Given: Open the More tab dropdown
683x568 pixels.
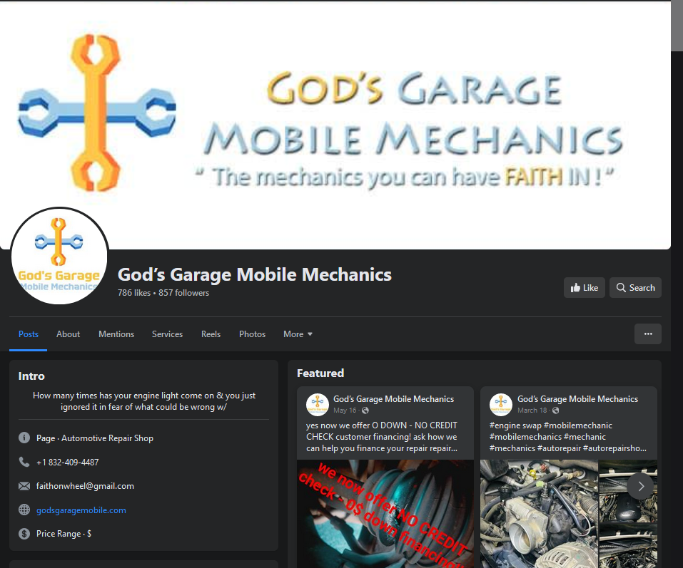Looking at the screenshot, I should coord(298,334).
